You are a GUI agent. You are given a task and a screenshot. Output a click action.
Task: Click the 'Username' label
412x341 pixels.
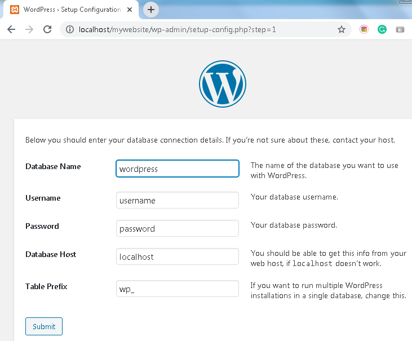tap(43, 198)
